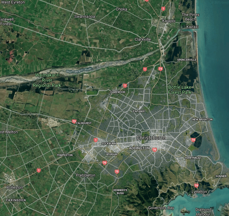Select the Highway 74 shield above Lyttelton
Viewport: 229px width, 216px height.
[x=196, y=185]
